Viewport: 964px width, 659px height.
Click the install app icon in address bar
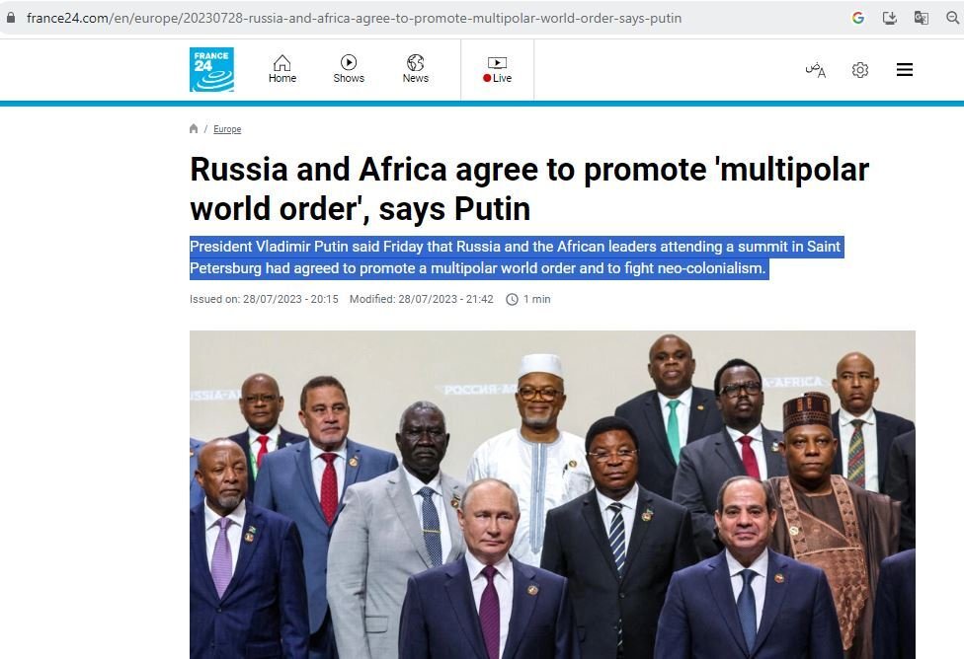click(x=890, y=18)
